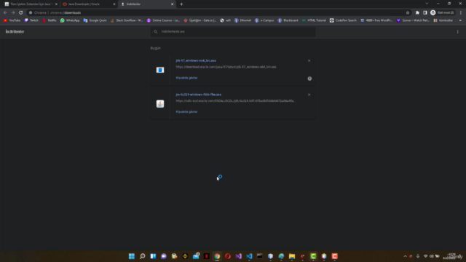466x262 pixels.
Task: Remove jre-8u321 download from list
Action: [x=309, y=95]
